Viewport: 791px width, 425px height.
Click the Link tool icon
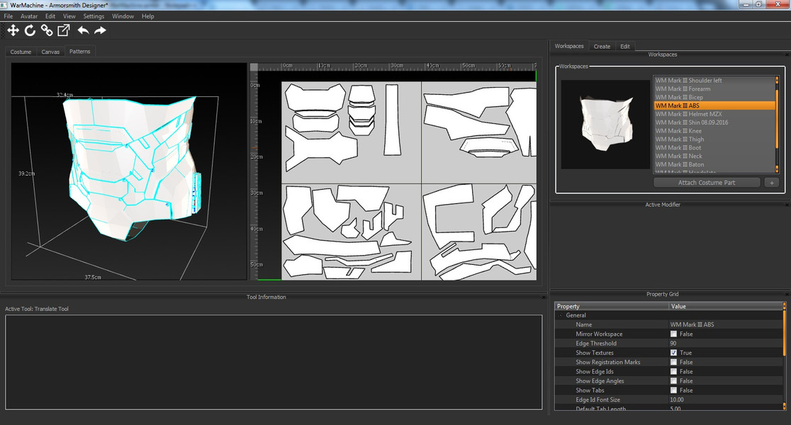pos(46,30)
